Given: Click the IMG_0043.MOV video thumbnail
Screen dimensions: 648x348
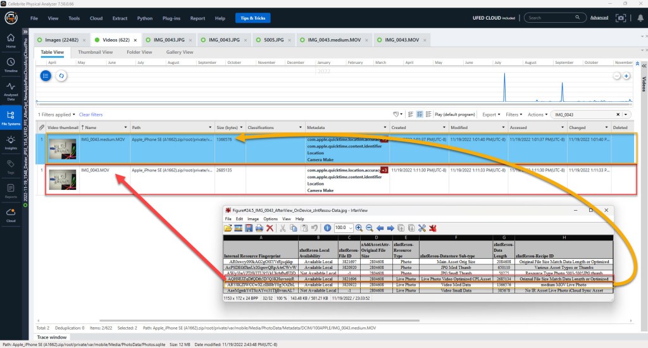Looking at the screenshot, I should (x=62, y=180).
